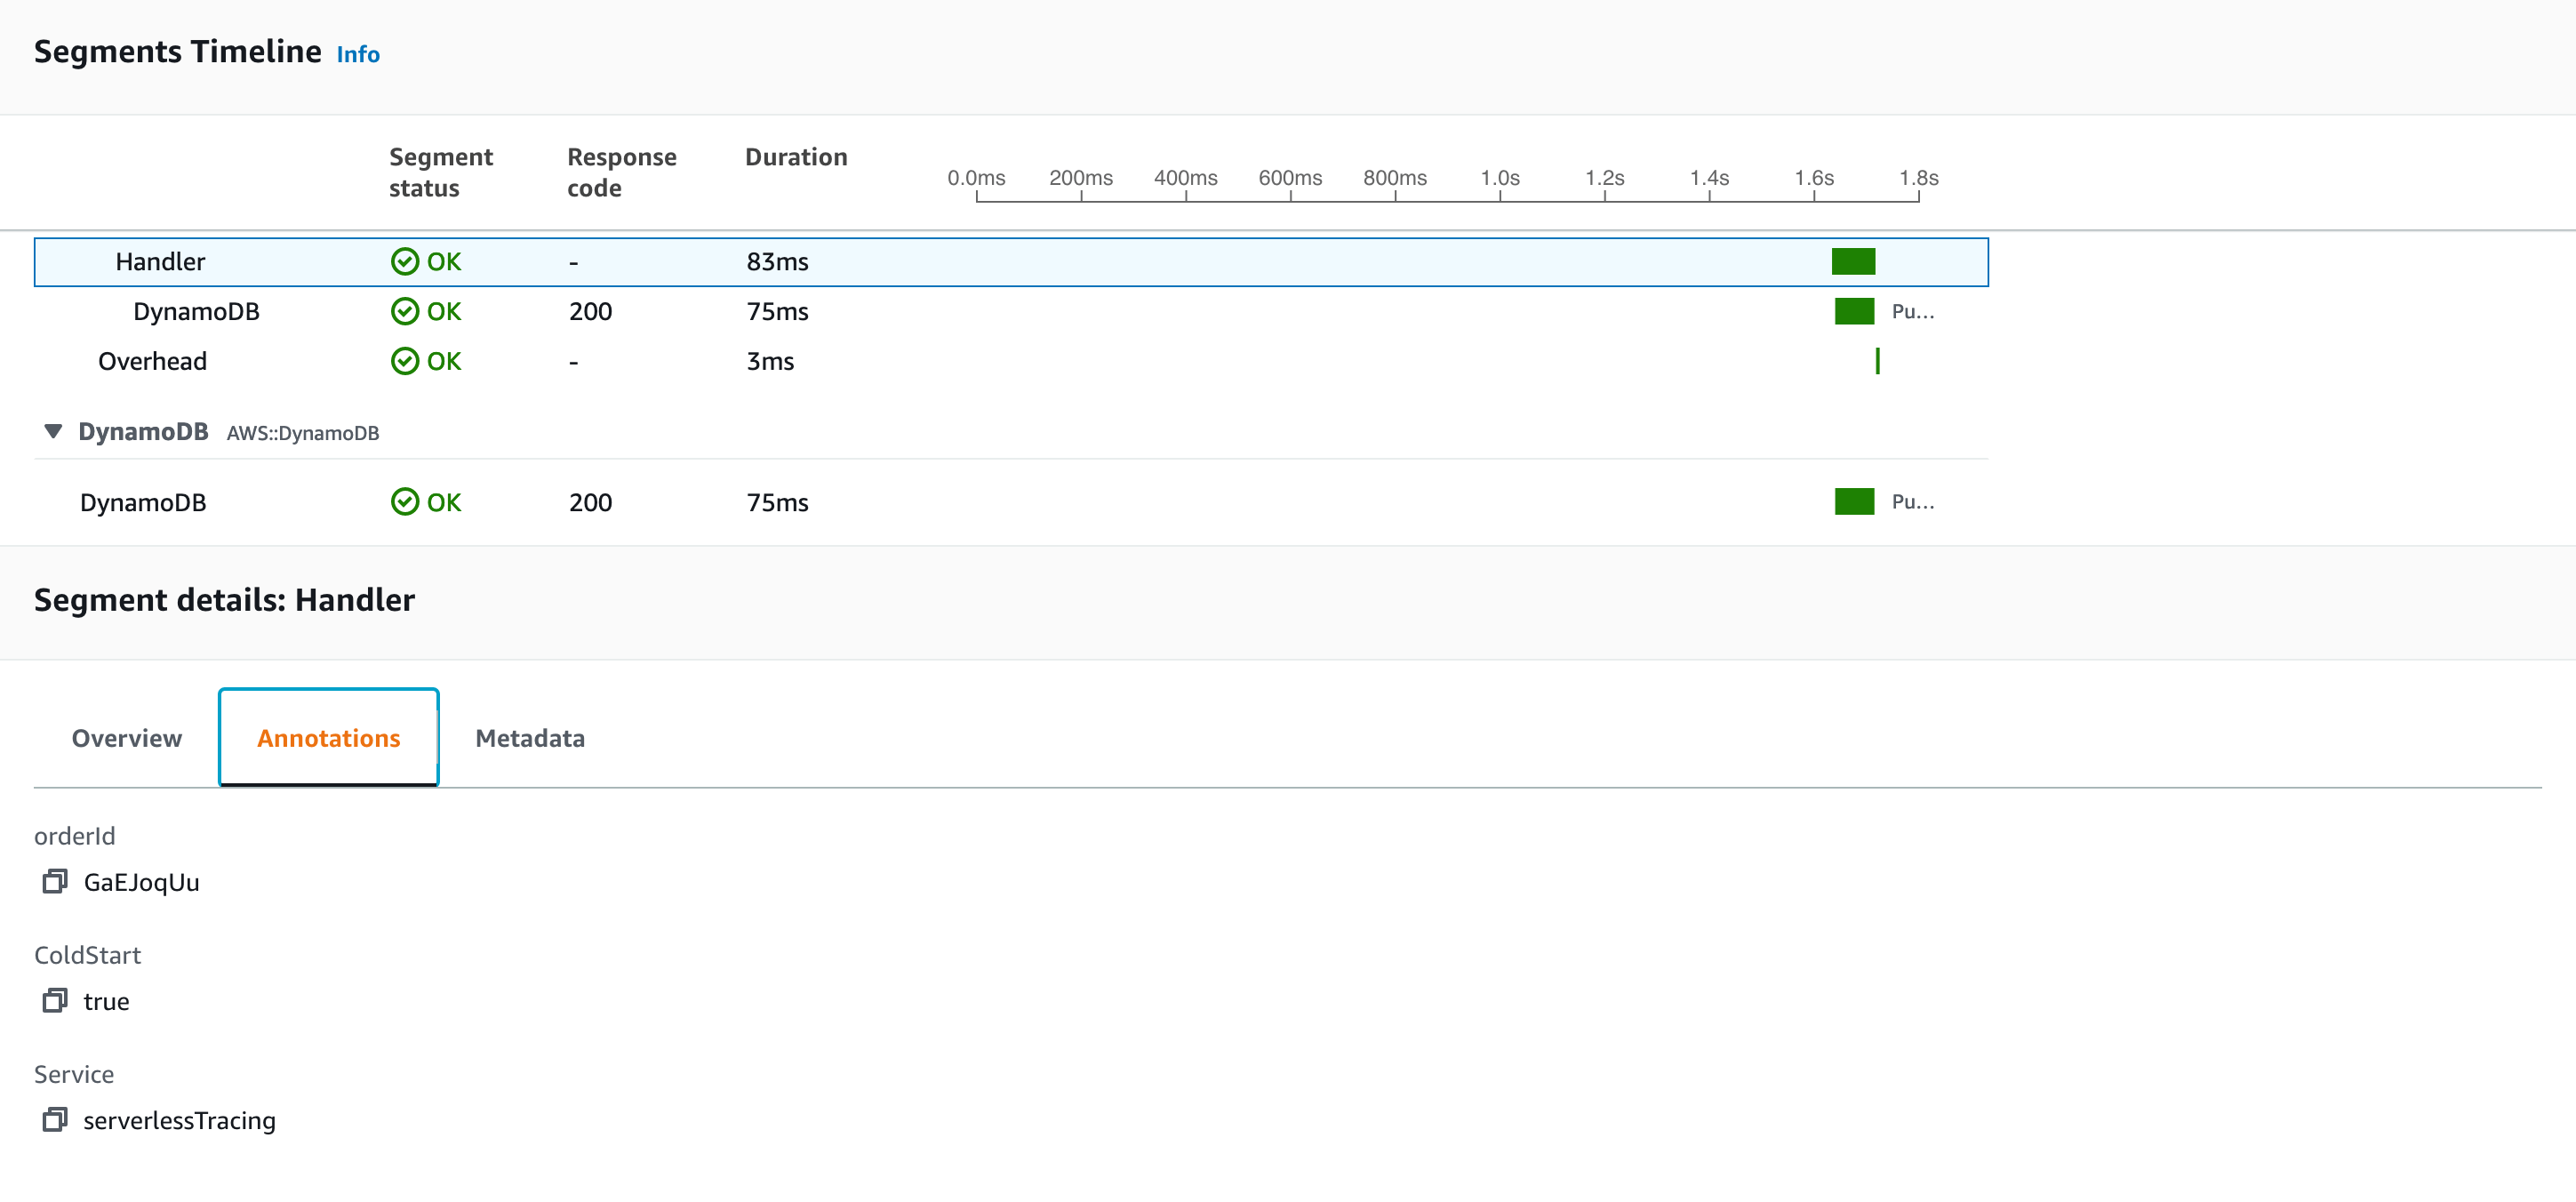Open the Segments Timeline Info link

[x=358, y=54]
